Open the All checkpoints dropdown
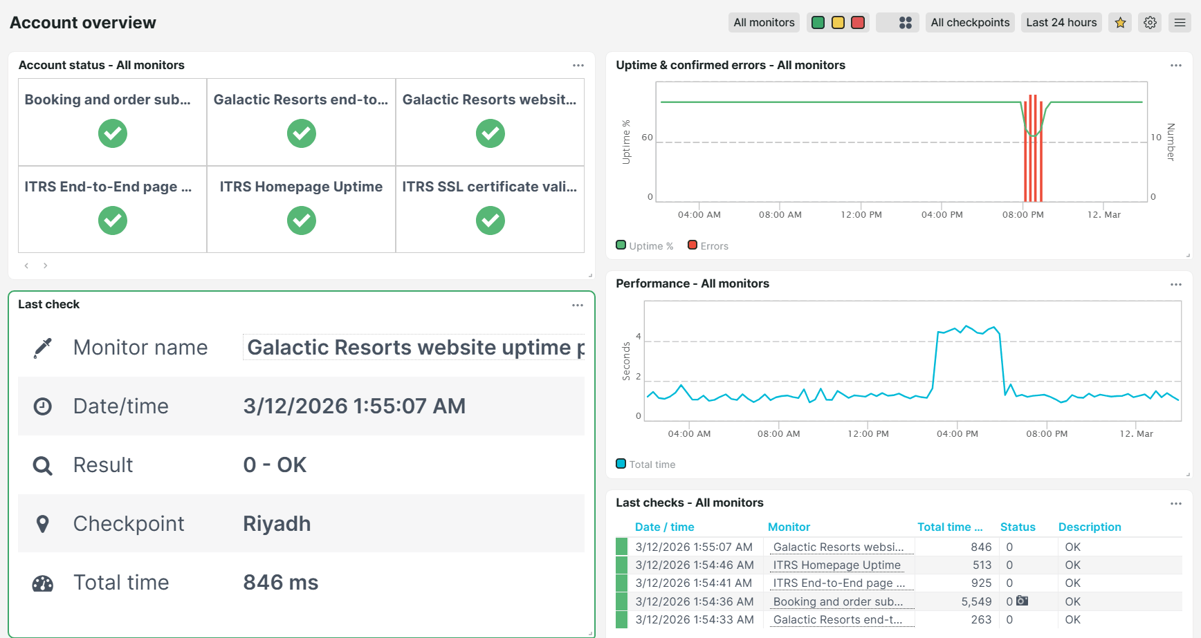This screenshot has width=1201, height=638. click(x=969, y=22)
